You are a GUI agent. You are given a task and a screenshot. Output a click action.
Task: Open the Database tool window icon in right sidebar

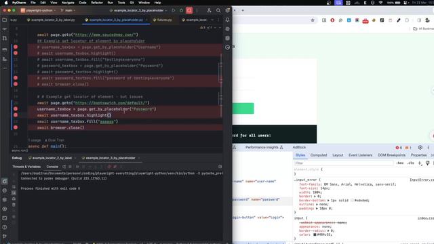click(227, 38)
